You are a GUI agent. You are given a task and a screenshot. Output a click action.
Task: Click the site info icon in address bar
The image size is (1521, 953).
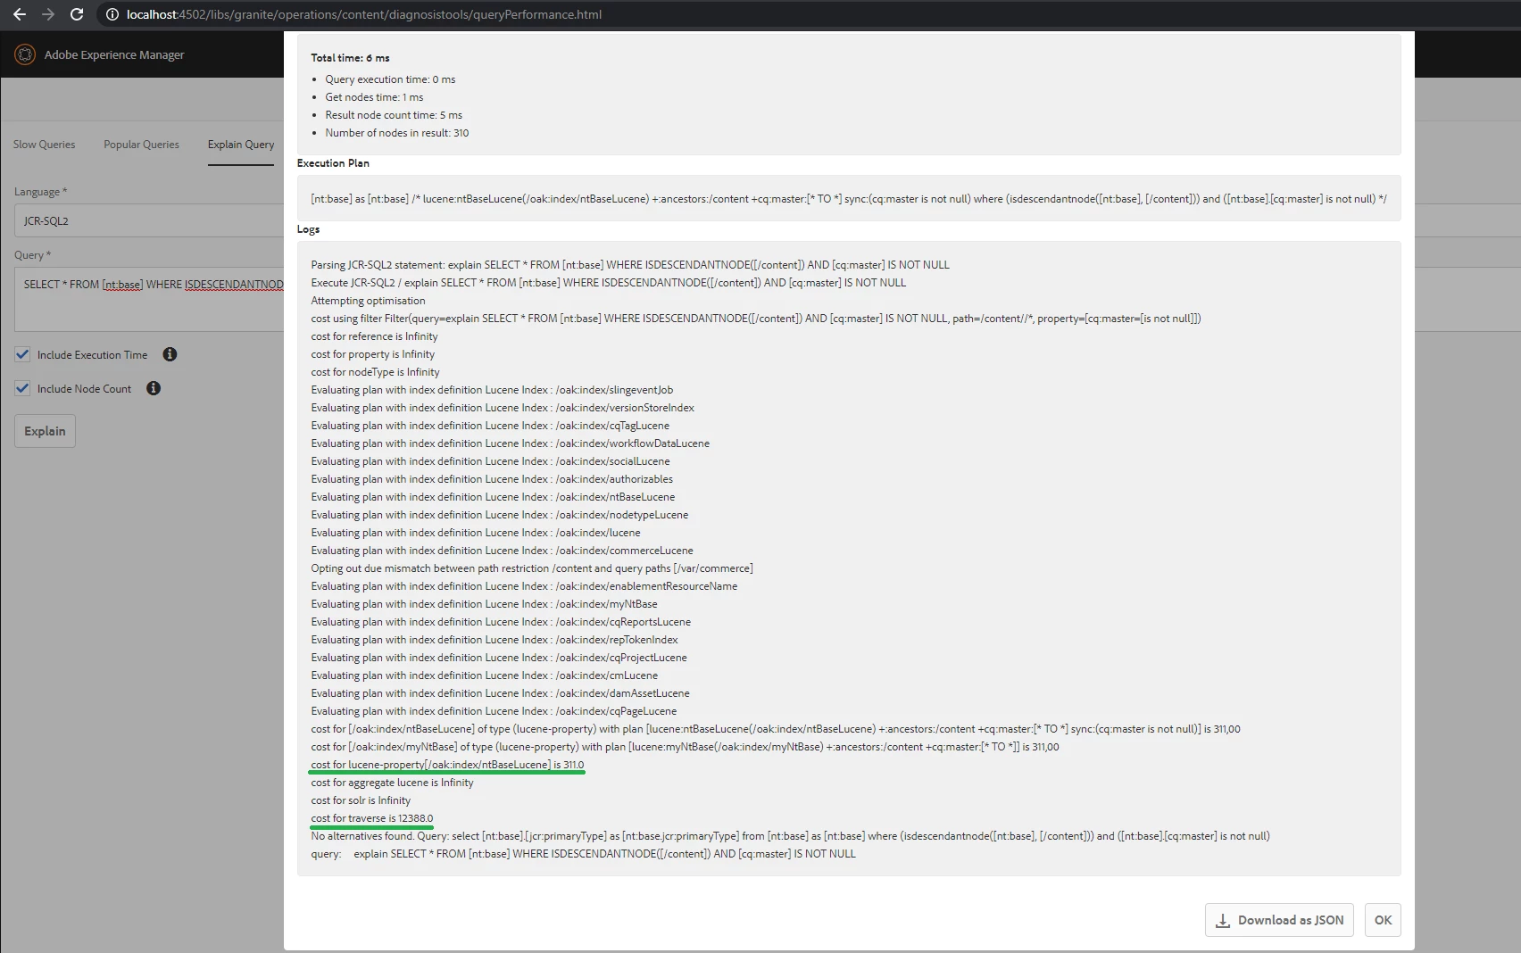(112, 14)
